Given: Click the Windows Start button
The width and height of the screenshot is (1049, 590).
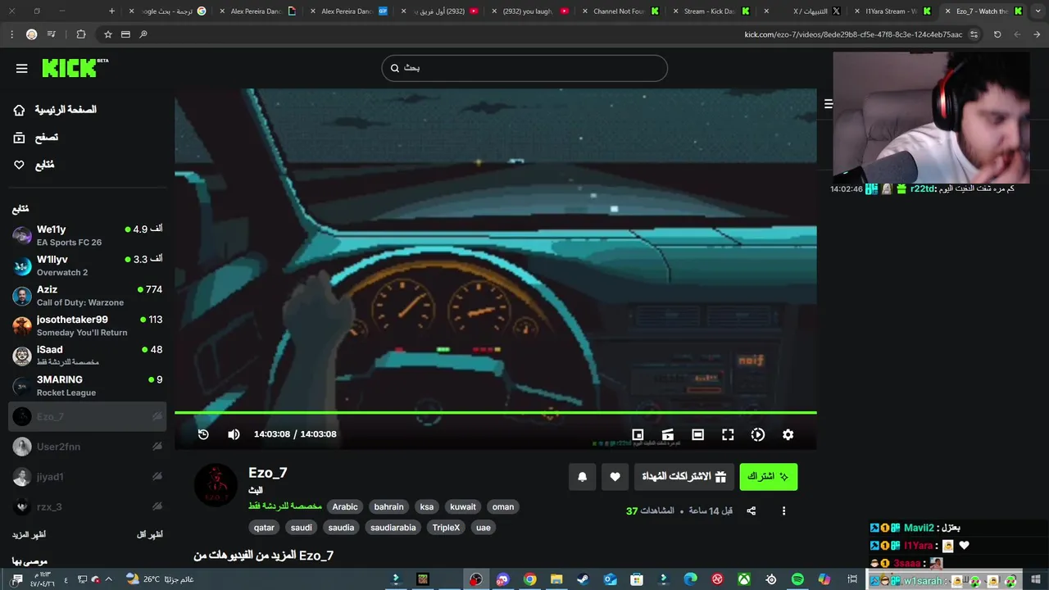Looking at the screenshot, I should [x=1036, y=579].
